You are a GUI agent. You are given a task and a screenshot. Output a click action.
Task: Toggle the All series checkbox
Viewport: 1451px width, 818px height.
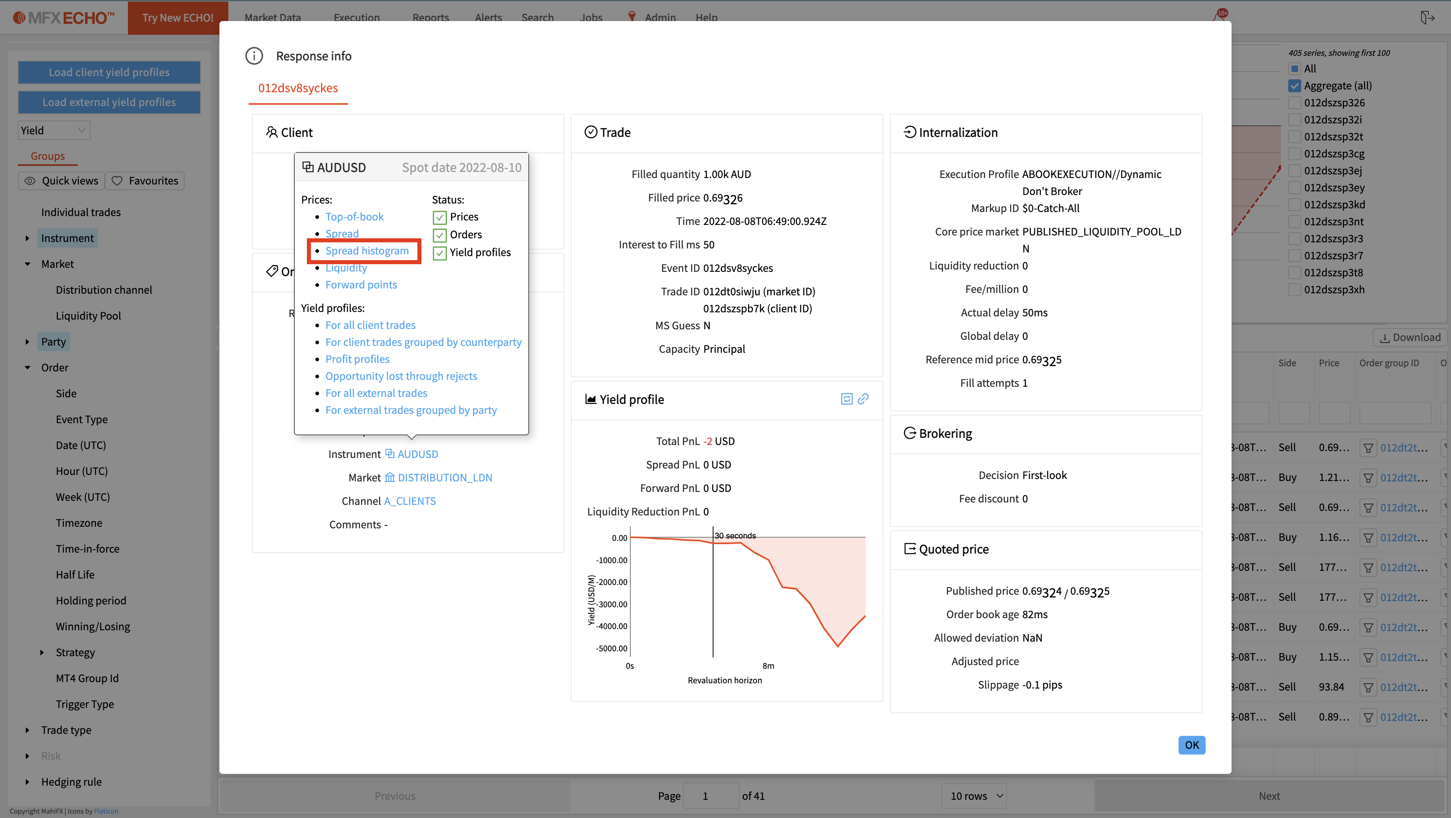coord(1294,69)
